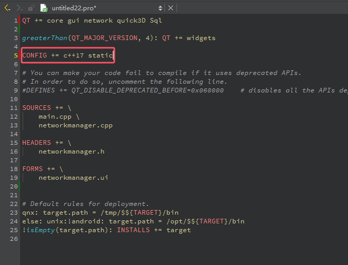Click the INSTALLS keyword on line 25

click(x=135, y=230)
